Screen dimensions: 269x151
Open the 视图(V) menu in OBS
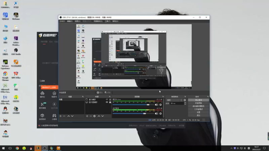[78, 21]
